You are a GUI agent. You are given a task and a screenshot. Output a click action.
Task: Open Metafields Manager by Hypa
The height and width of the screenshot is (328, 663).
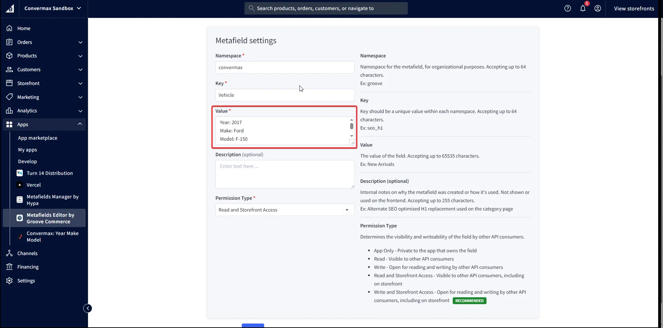pos(52,200)
